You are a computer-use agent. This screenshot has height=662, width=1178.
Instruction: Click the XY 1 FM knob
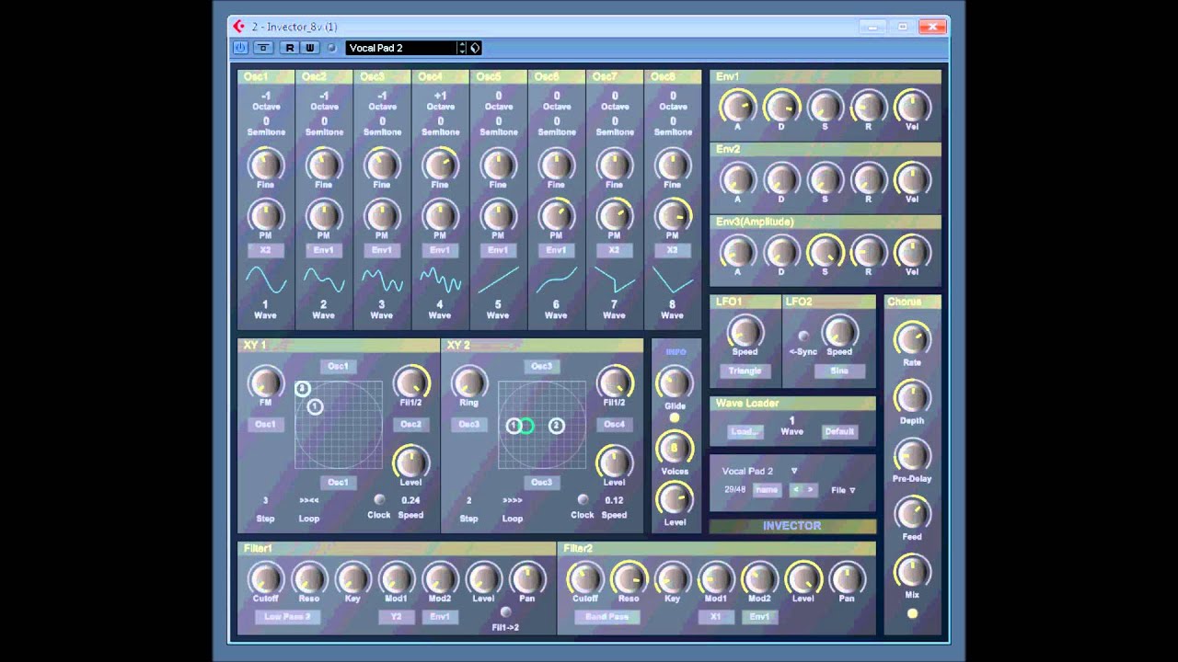point(265,382)
